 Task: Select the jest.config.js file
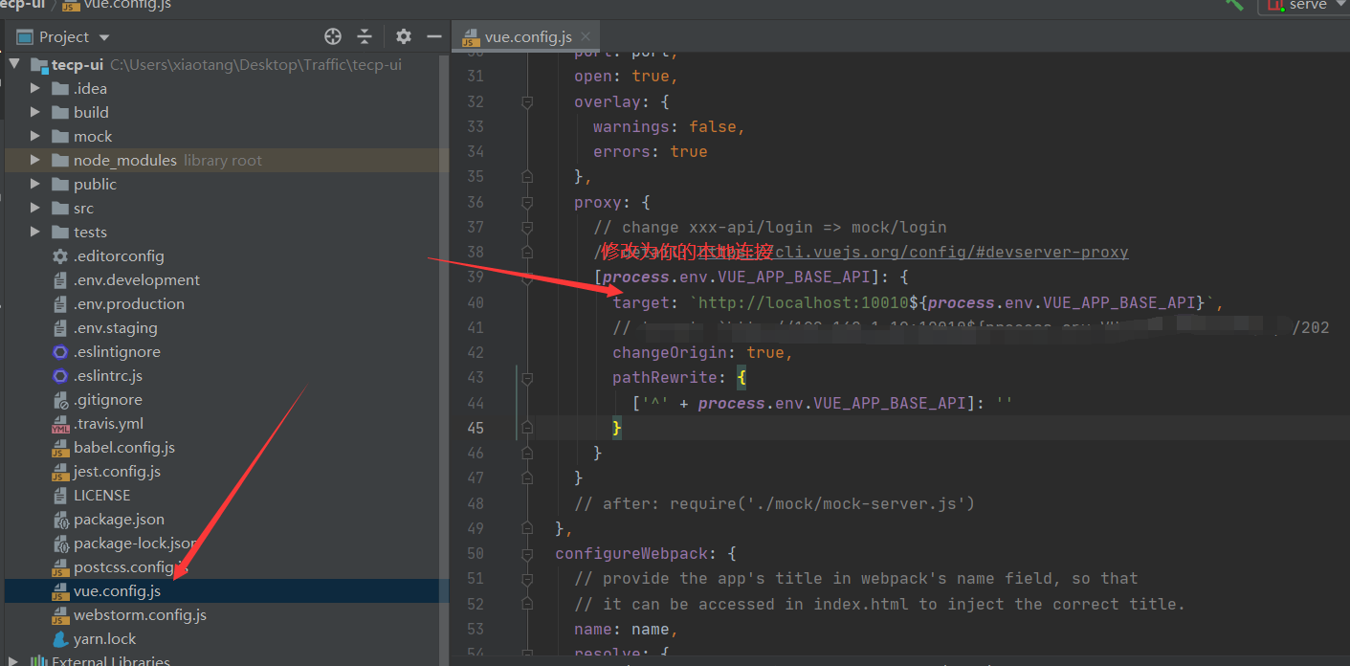coord(117,471)
